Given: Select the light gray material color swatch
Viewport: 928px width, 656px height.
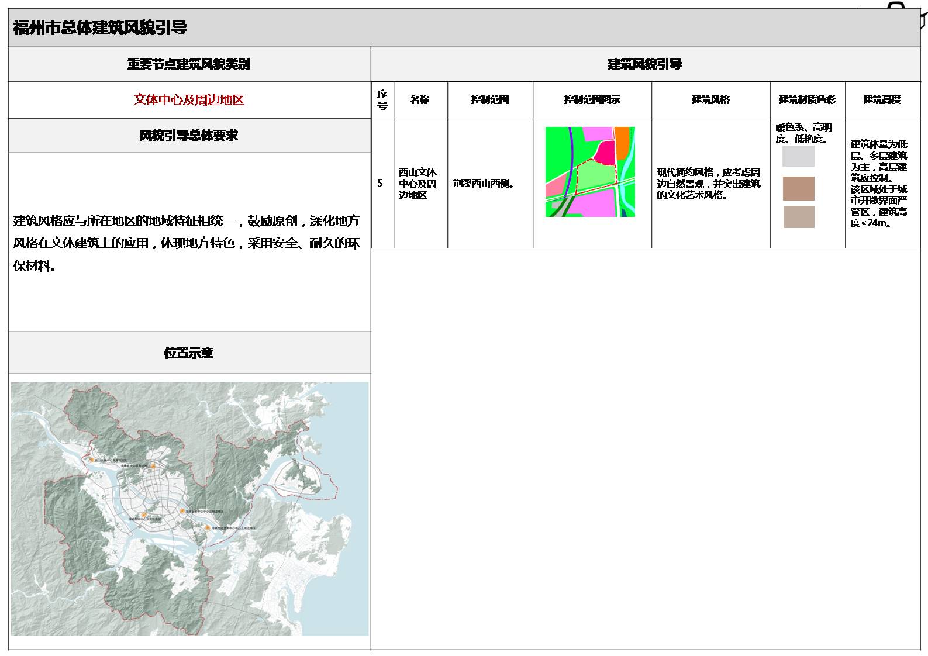Looking at the screenshot, I should 798,156.
